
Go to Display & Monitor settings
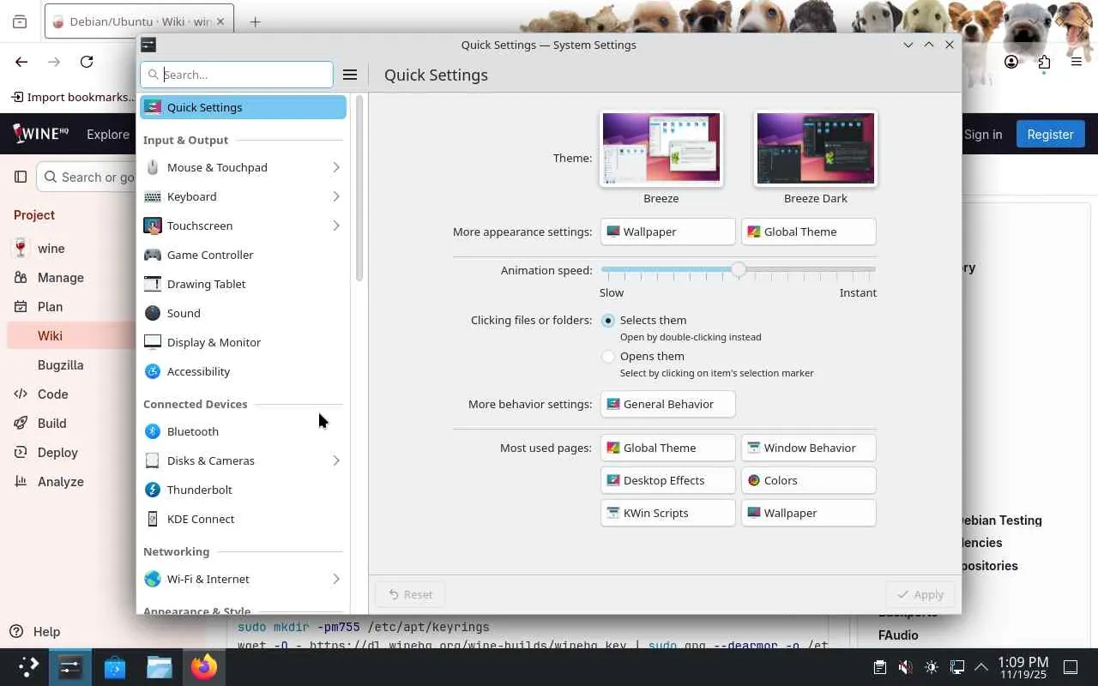(x=244, y=342)
